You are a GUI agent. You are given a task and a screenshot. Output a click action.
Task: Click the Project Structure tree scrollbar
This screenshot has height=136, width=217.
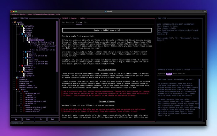tap(57, 46)
